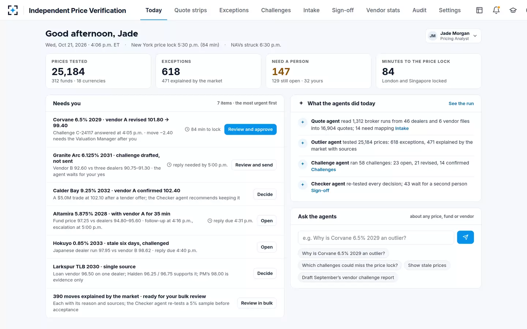
Task: Pick 'Why is Corvane 6.5% 2029 an outlier?' suggestion
Action: (343, 253)
